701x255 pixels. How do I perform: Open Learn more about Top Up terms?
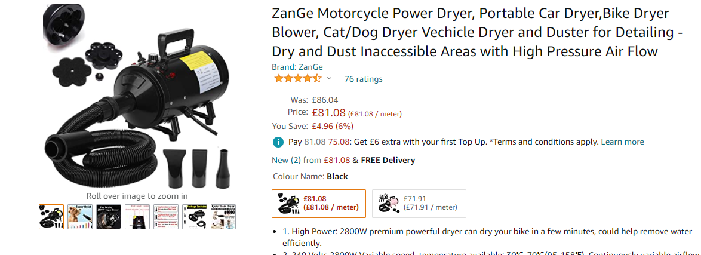coord(622,142)
